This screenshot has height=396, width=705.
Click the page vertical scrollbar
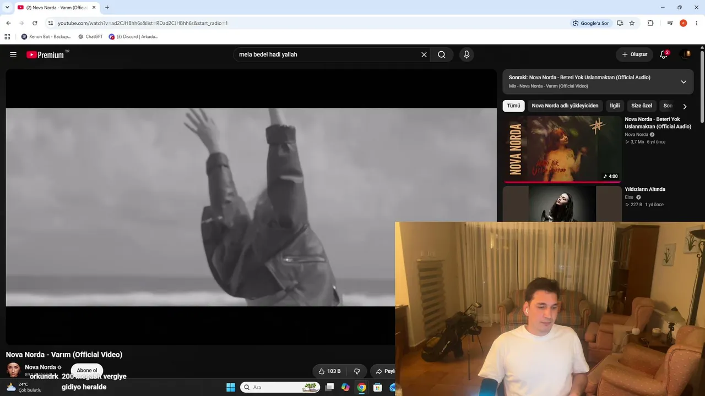(x=702, y=88)
